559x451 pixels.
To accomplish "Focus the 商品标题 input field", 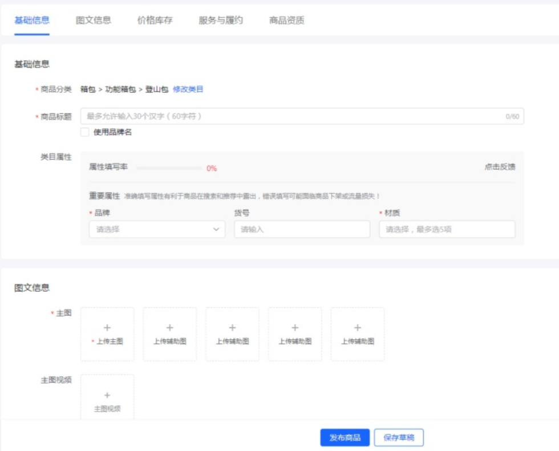I will [302, 116].
